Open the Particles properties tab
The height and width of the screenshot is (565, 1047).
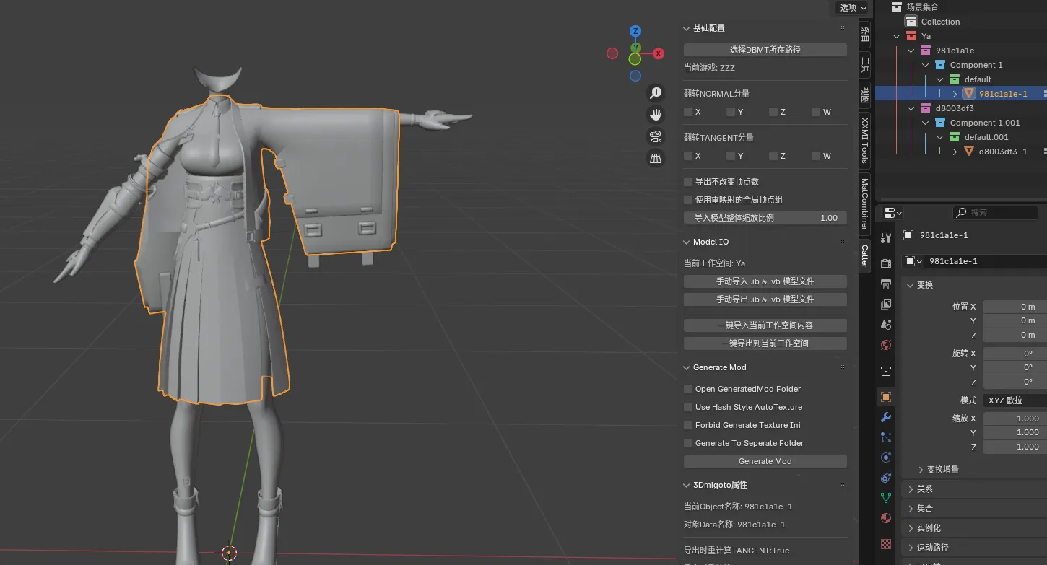click(x=886, y=437)
